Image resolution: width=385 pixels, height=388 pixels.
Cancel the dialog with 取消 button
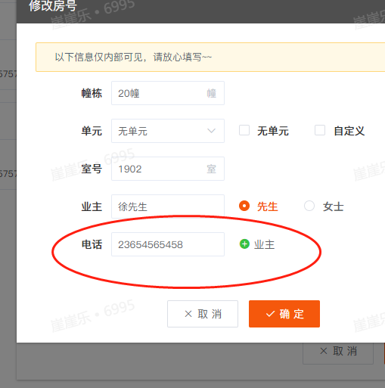pyautogui.click(x=203, y=314)
